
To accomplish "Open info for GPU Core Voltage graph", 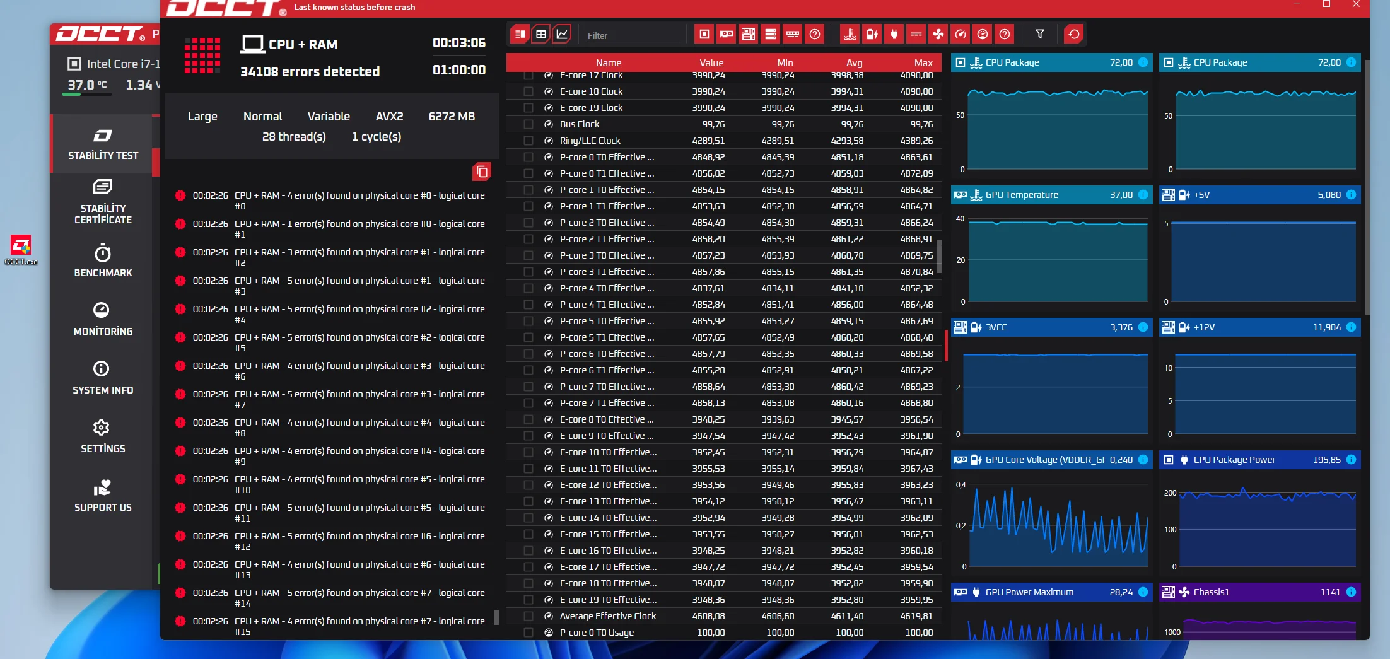I will (1143, 460).
